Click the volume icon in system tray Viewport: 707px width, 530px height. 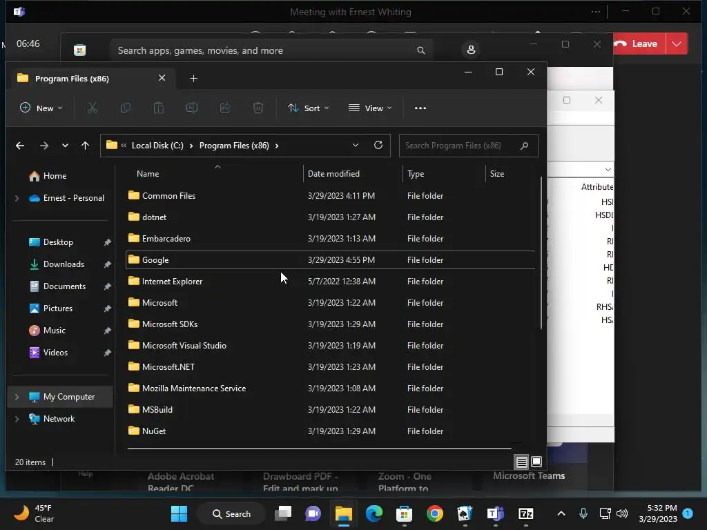(622, 513)
